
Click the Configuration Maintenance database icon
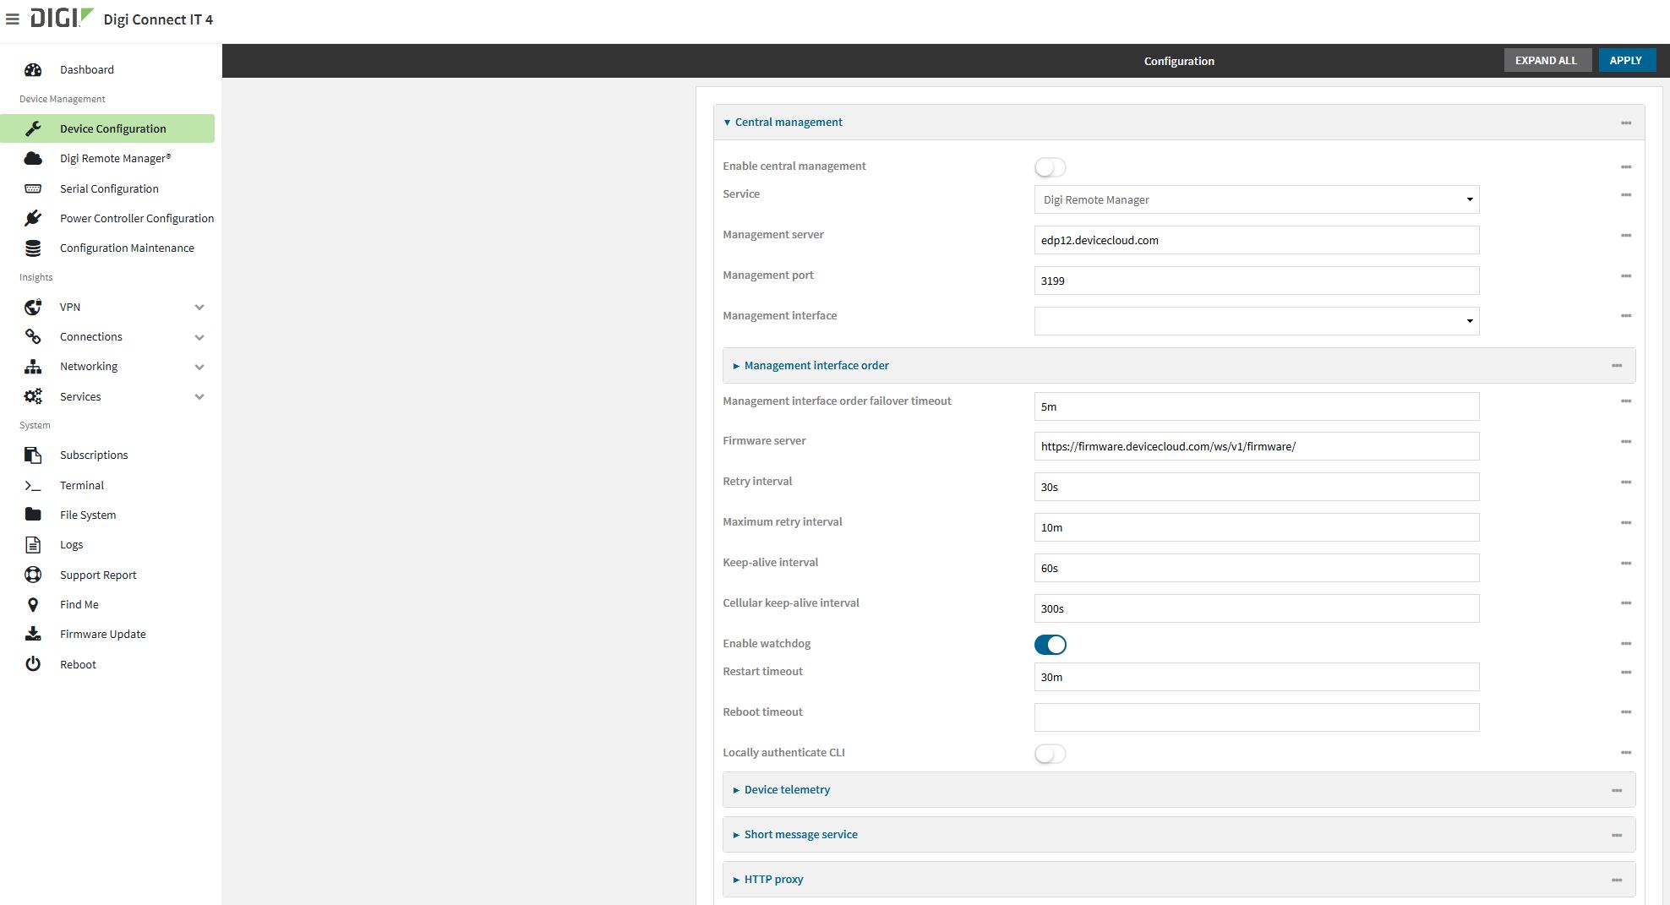click(x=33, y=248)
